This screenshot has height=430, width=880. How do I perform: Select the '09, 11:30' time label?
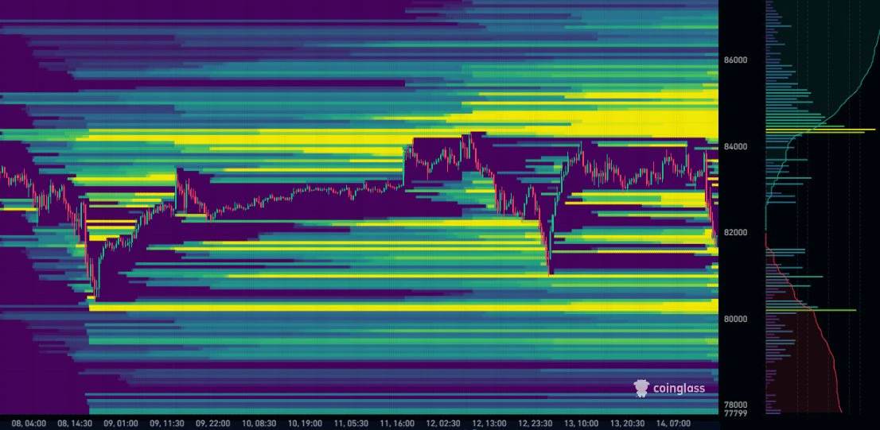coord(167,424)
